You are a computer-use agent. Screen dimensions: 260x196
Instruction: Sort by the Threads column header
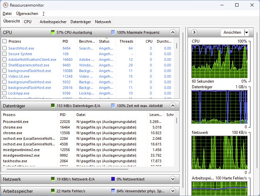click(126, 41)
